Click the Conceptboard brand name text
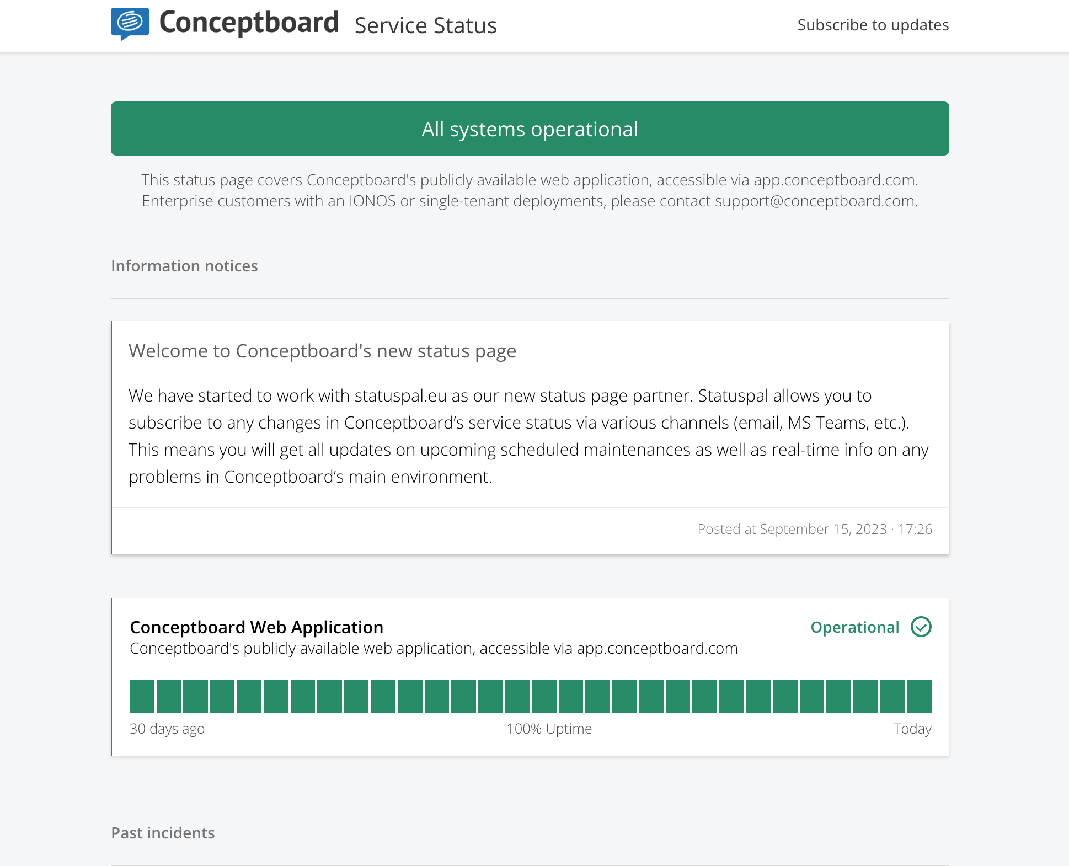The image size is (1069, 866). (249, 23)
